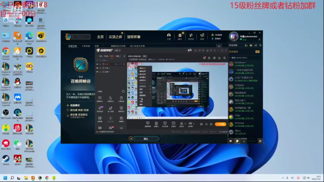Open the League client profile icon
Screen dimensions: 324x182
[x=169, y=36]
